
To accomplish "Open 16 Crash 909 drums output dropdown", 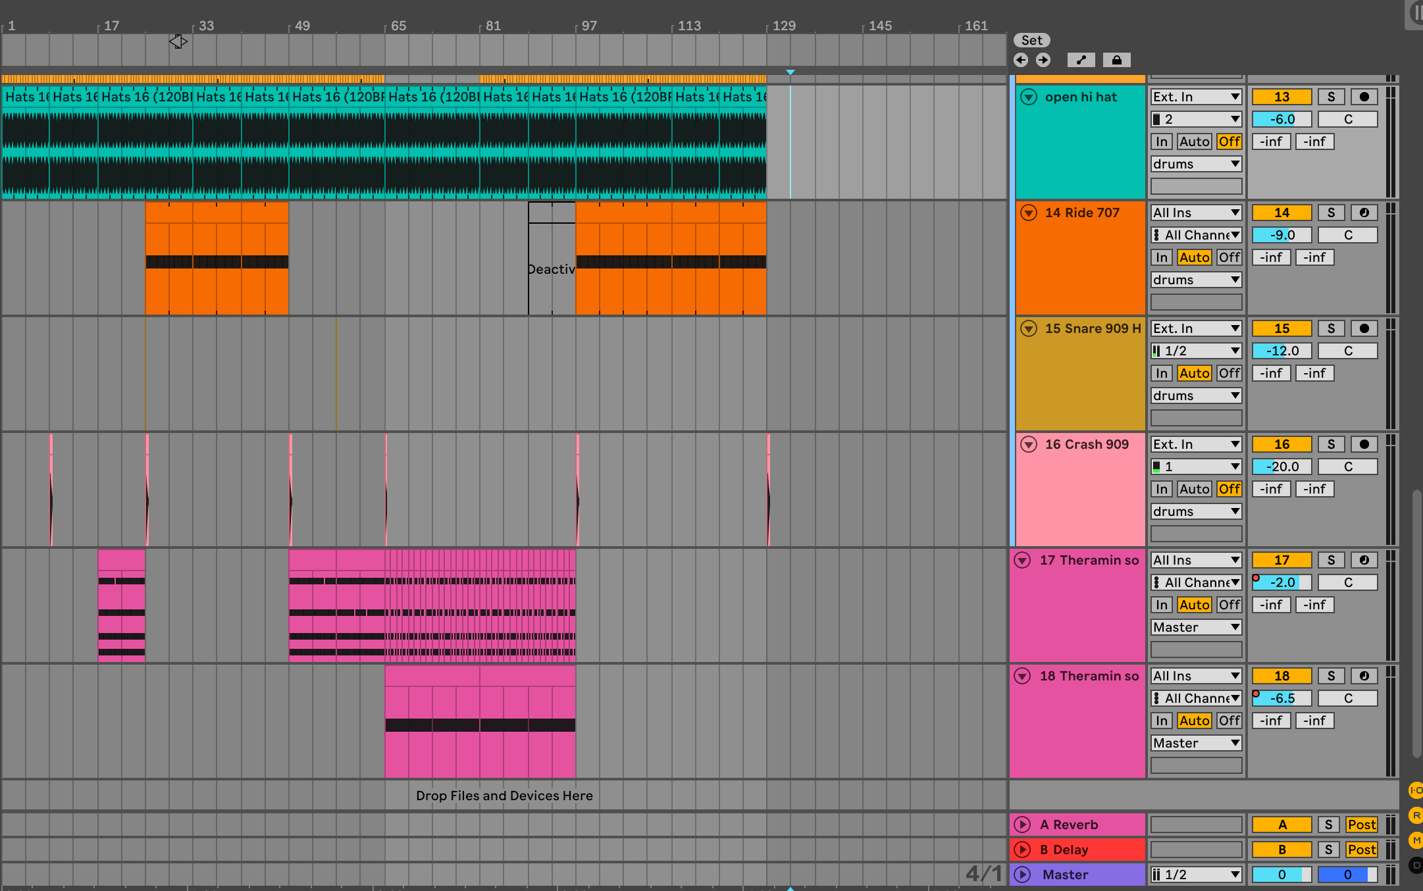I will [x=1196, y=511].
